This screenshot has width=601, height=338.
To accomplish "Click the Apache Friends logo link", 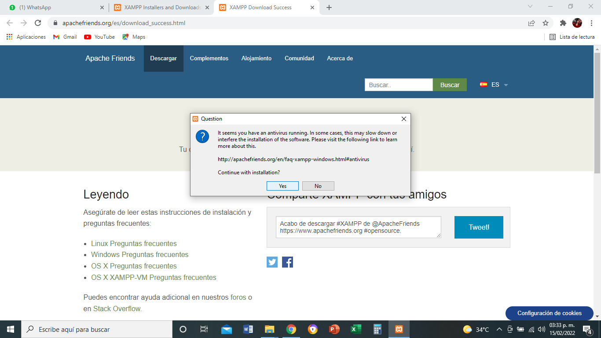I will (x=110, y=59).
